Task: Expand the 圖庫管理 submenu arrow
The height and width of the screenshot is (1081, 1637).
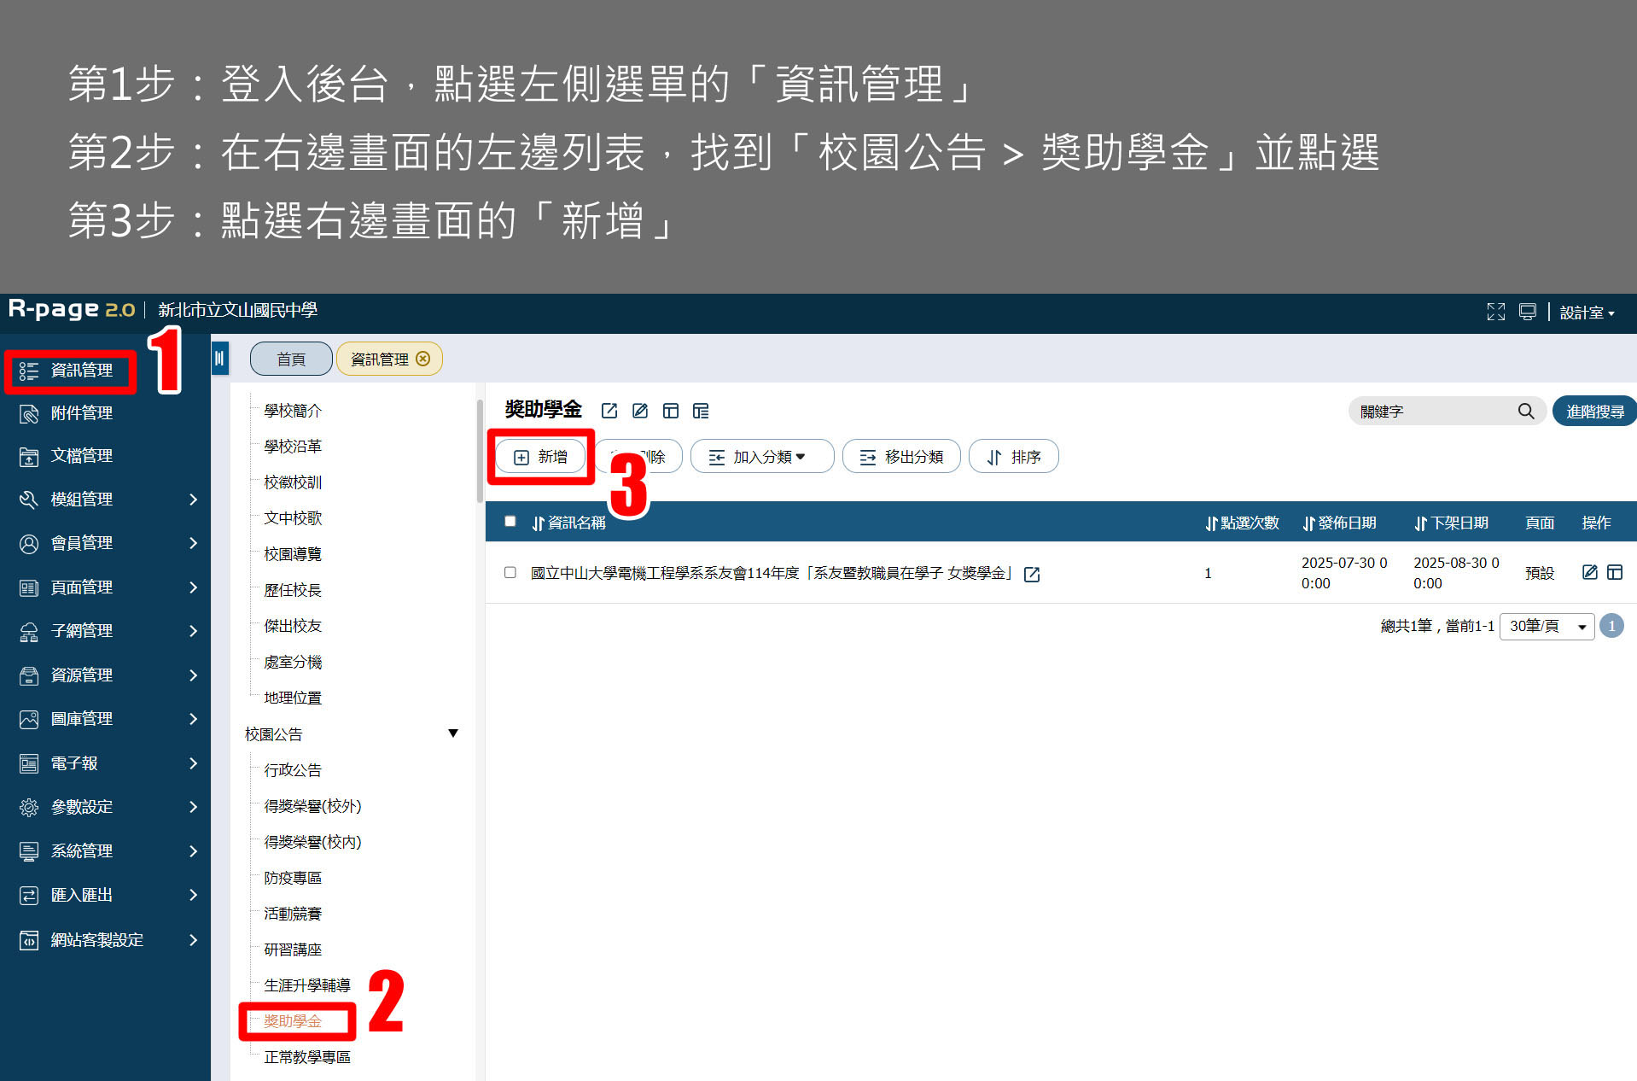Action: click(193, 719)
